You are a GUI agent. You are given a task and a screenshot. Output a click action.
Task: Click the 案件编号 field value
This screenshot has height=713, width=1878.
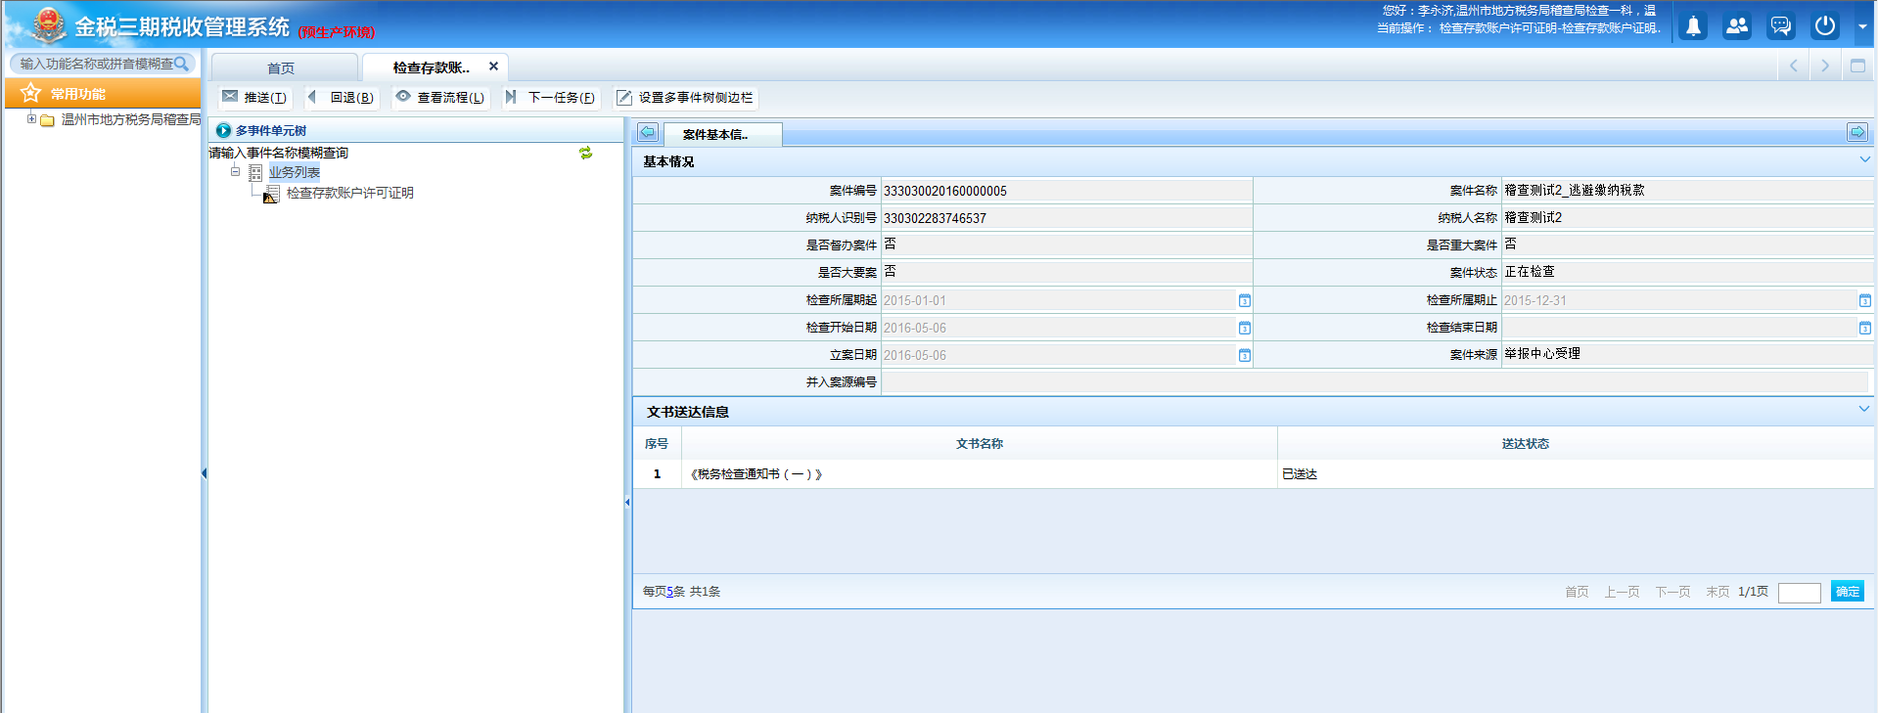pyautogui.click(x=1067, y=191)
